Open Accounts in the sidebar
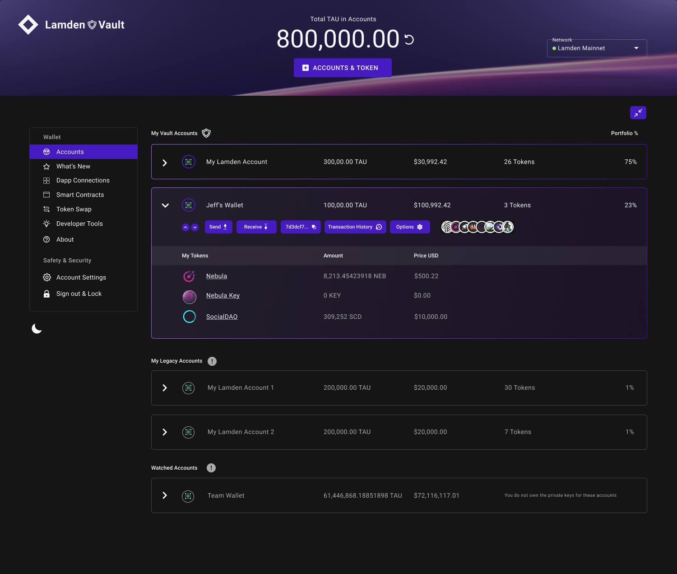Viewport: 677px width, 574px height. pos(83,152)
